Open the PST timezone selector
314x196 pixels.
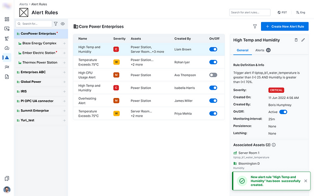282,13
